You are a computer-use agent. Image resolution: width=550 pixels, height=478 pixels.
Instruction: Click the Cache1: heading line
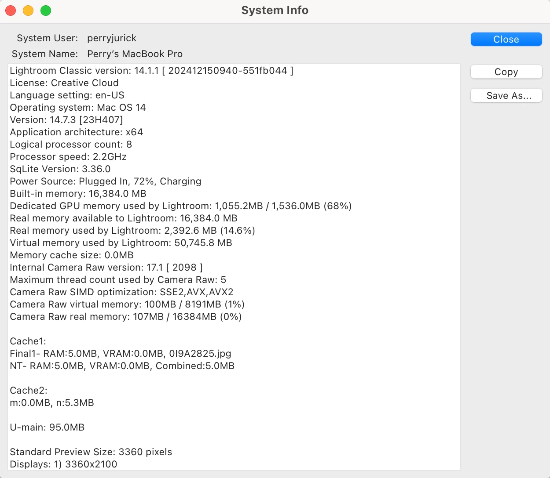pos(28,341)
